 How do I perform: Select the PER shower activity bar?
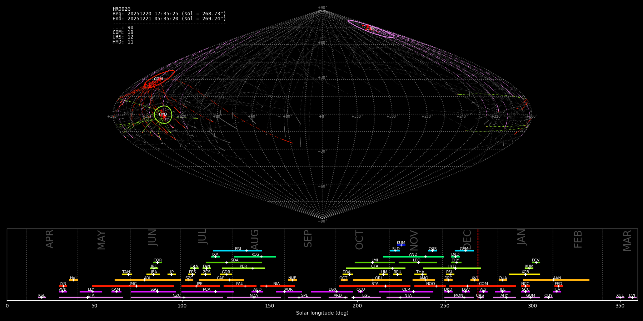click(243, 268)
